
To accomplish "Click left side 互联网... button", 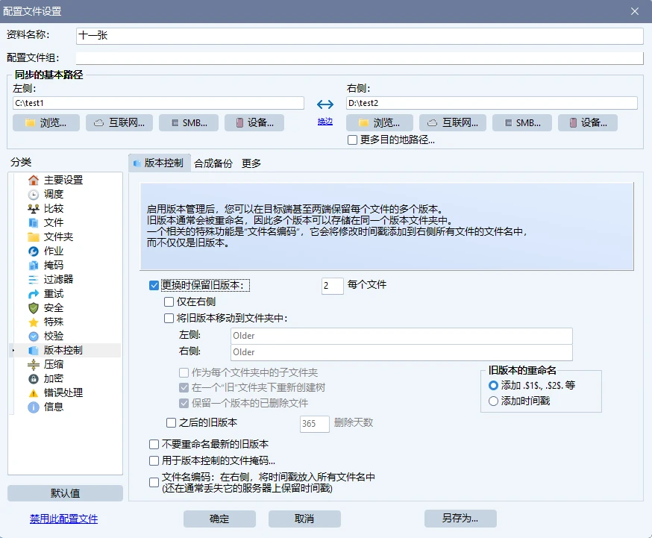I will [119, 122].
